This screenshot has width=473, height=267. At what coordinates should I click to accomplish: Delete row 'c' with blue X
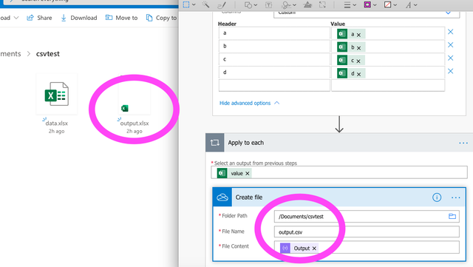click(x=450, y=58)
